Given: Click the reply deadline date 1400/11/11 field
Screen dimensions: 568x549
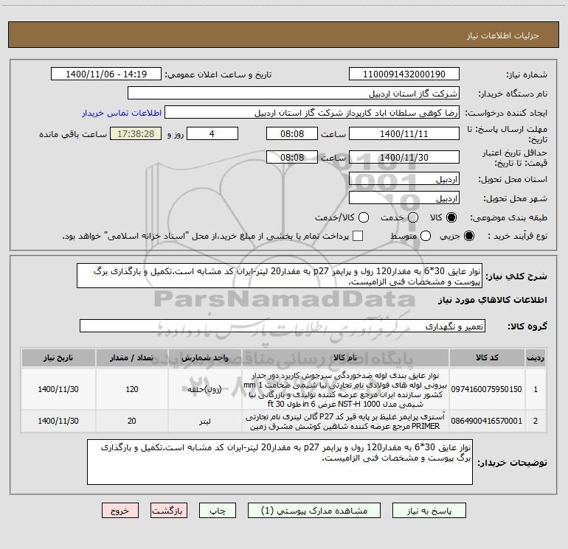Looking at the screenshot, I should (x=404, y=133).
